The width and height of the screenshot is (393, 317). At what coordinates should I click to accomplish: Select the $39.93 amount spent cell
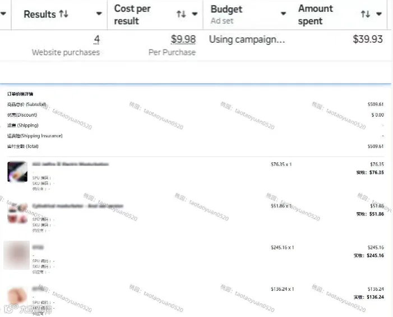pyautogui.click(x=368, y=39)
